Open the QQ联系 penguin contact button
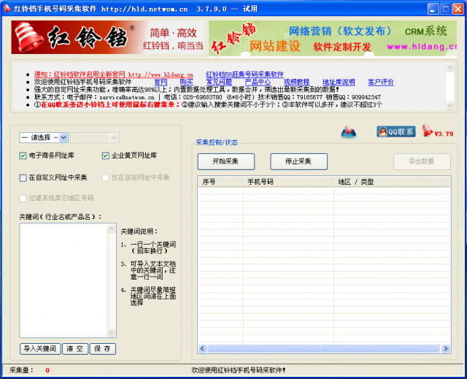This screenshot has height=379, width=467. (x=396, y=131)
